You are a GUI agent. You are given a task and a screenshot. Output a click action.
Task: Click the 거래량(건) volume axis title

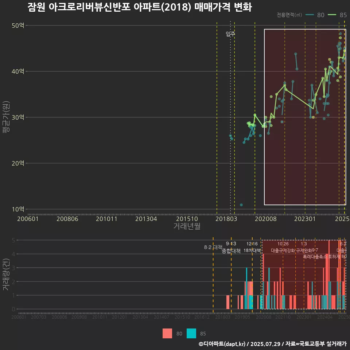click(6, 274)
